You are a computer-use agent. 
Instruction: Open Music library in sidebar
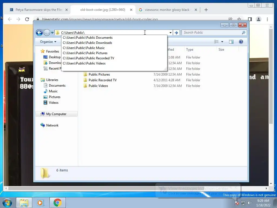53,91
